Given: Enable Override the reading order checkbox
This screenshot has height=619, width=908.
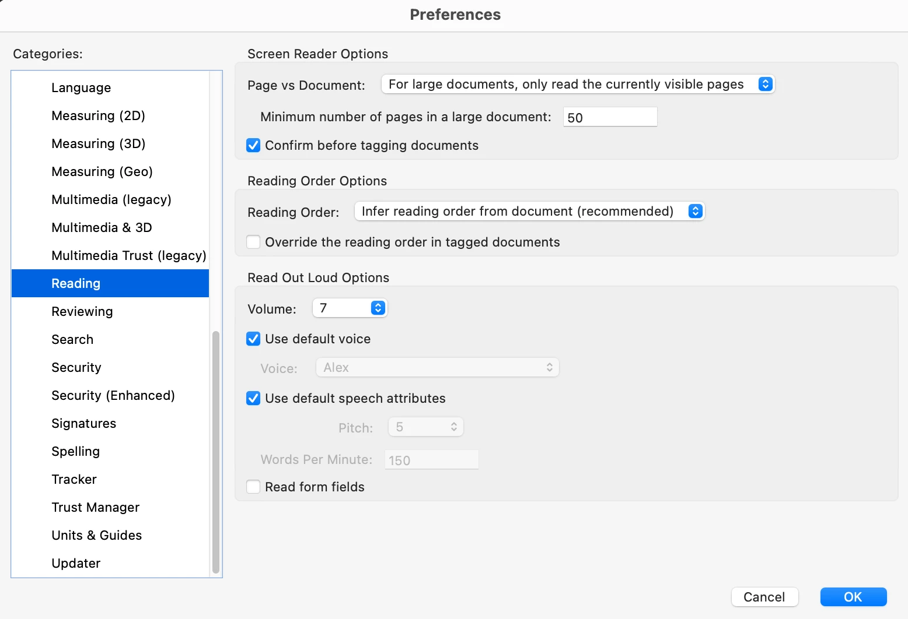Looking at the screenshot, I should (253, 242).
